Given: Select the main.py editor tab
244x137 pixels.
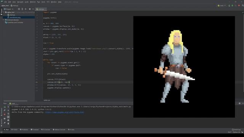Looking at the screenshot, I should [x=41, y=9].
